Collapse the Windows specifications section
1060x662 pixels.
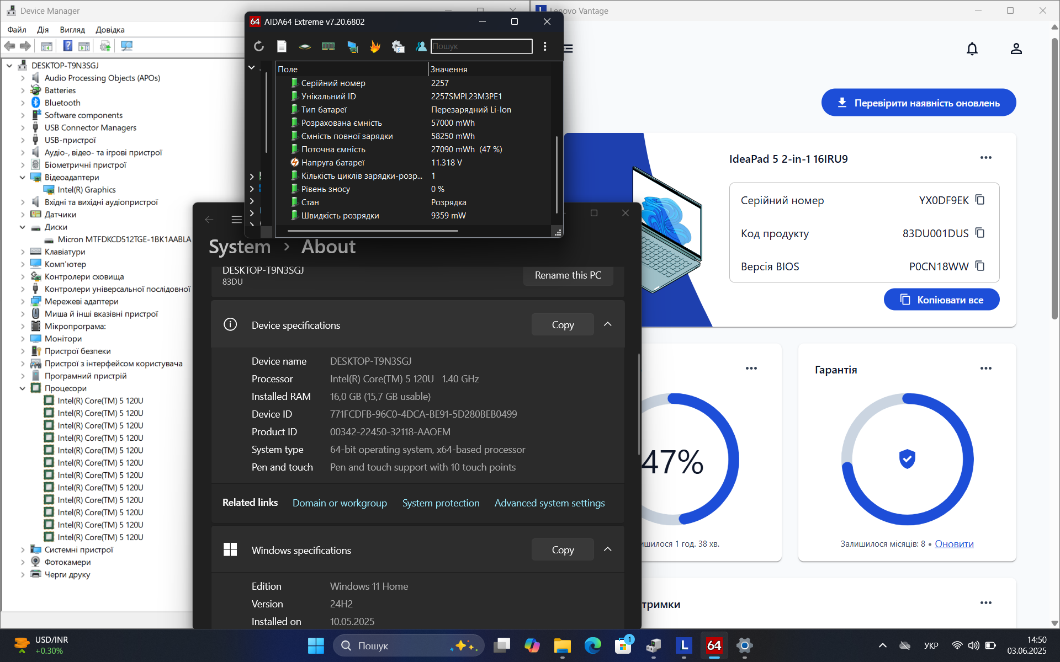pyautogui.click(x=608, y=549)
